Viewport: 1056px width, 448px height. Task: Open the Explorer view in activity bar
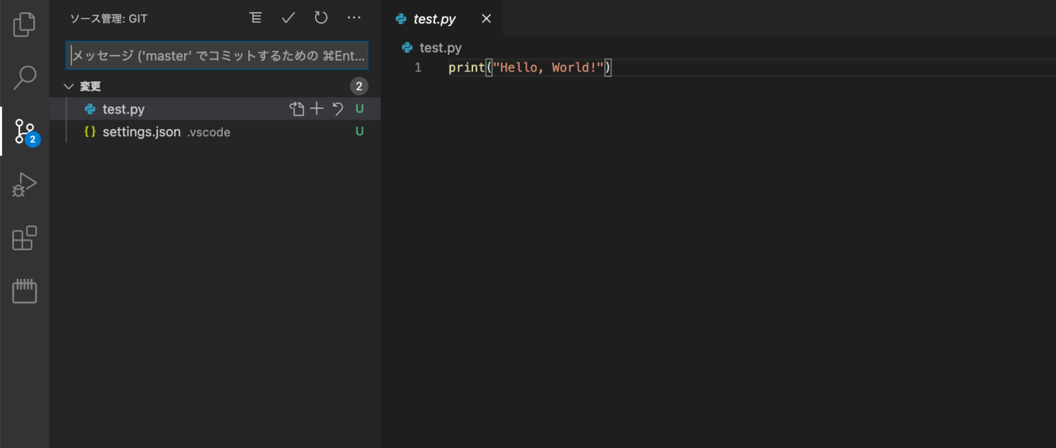pos(24,24)
